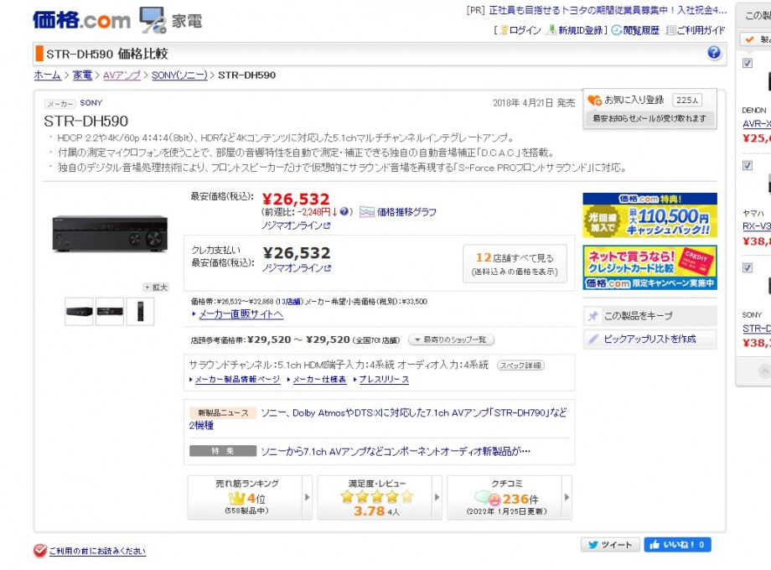Toggle checkbox for ヤマハ product in sidebar

coord(748,165)
